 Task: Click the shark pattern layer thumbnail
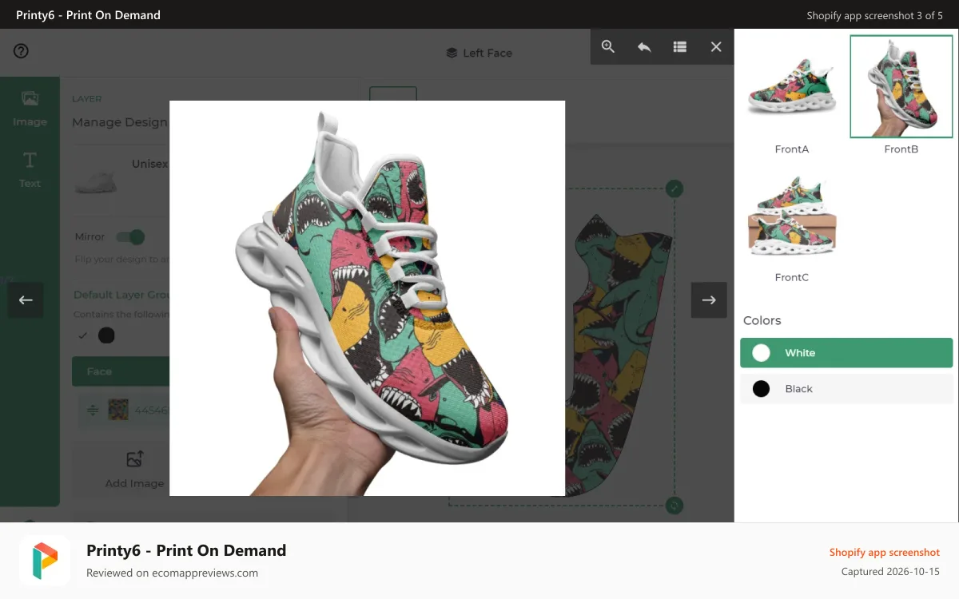click(118, 410)
